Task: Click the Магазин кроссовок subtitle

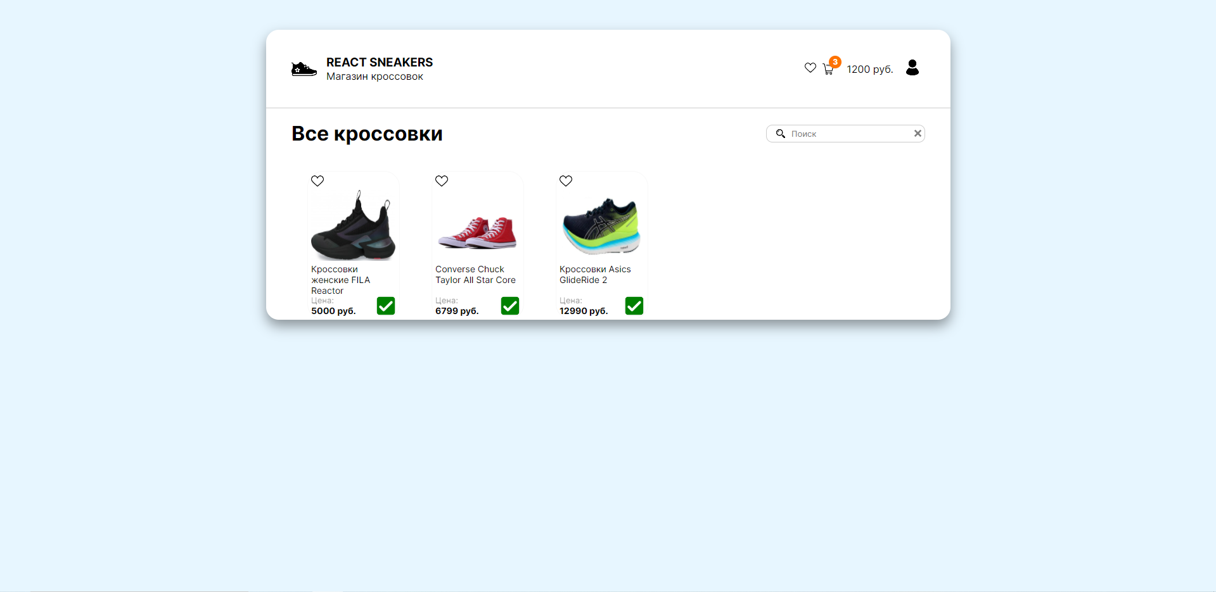Action: (x=374, y=77)
